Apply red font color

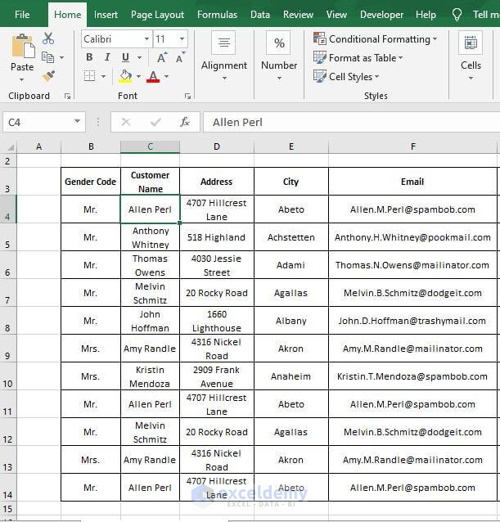pos(153,77)
